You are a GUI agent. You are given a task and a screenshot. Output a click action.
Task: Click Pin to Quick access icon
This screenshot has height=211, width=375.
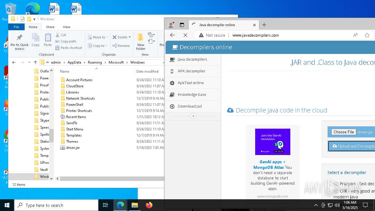[20, 42]
